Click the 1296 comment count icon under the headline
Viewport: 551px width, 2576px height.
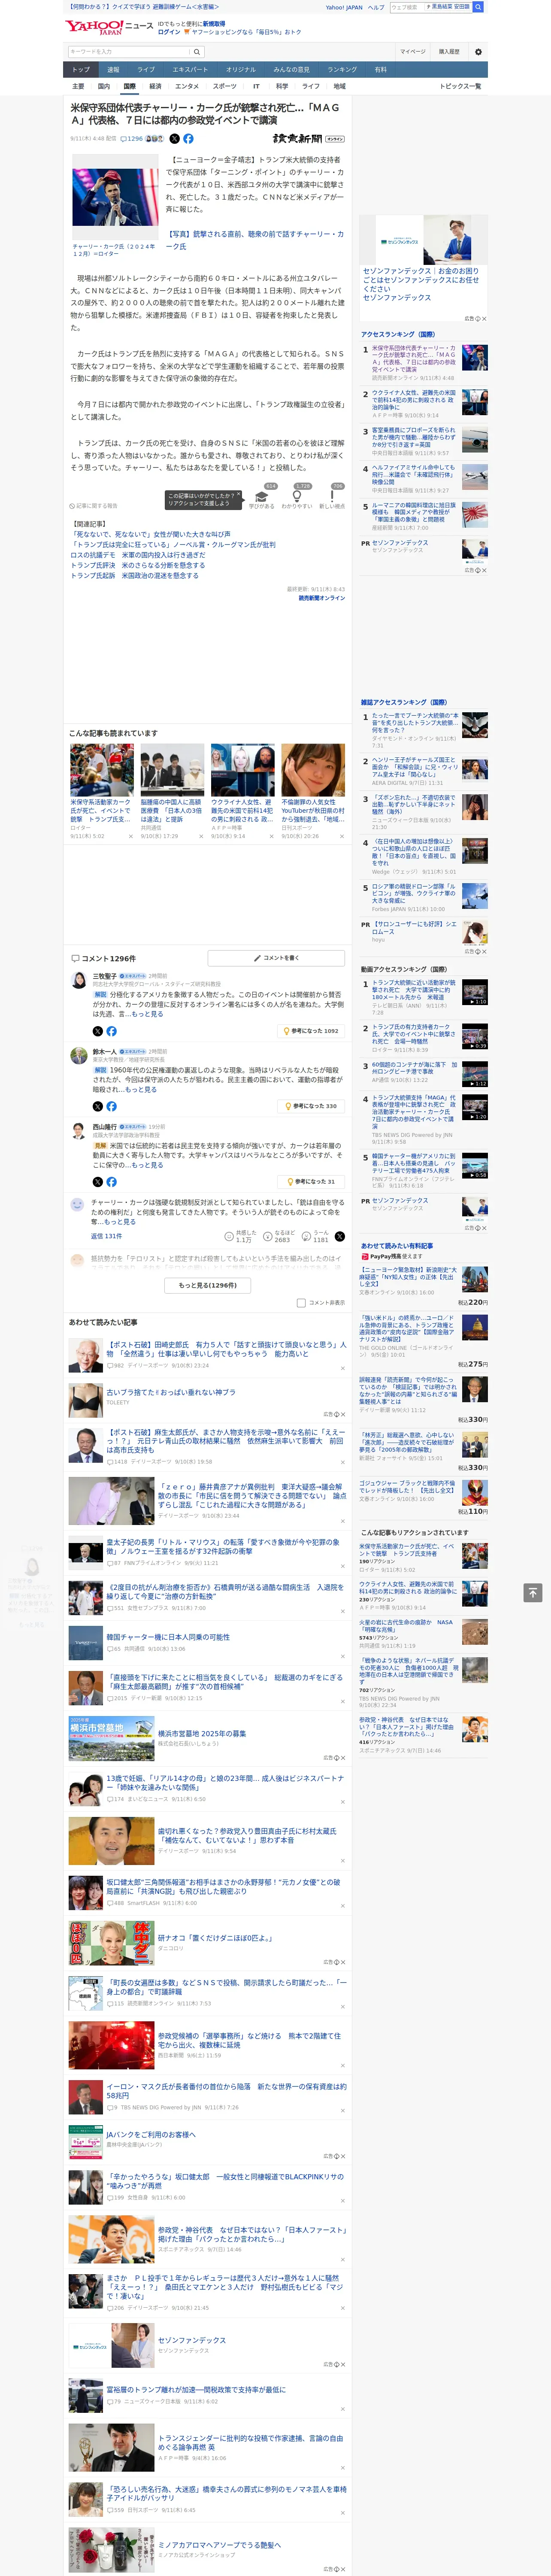132,139
